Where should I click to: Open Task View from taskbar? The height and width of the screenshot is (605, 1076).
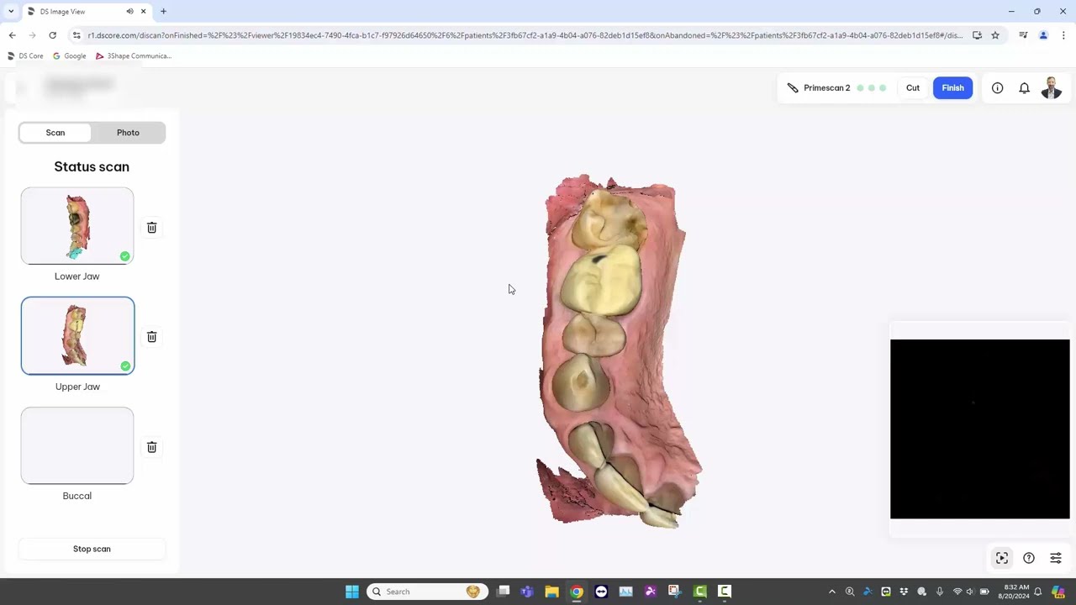tap(503, 592)
